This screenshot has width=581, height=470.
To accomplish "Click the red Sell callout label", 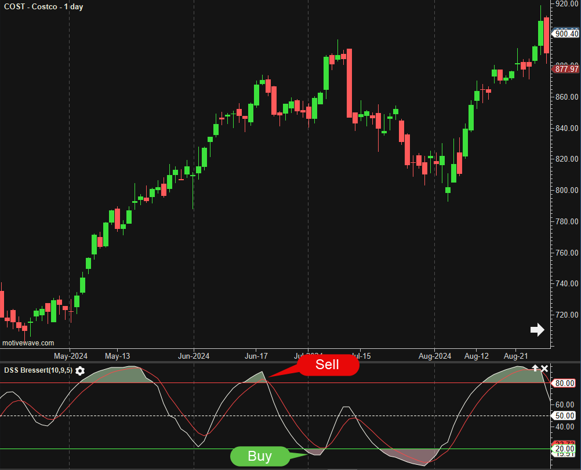I will (328, 365).
